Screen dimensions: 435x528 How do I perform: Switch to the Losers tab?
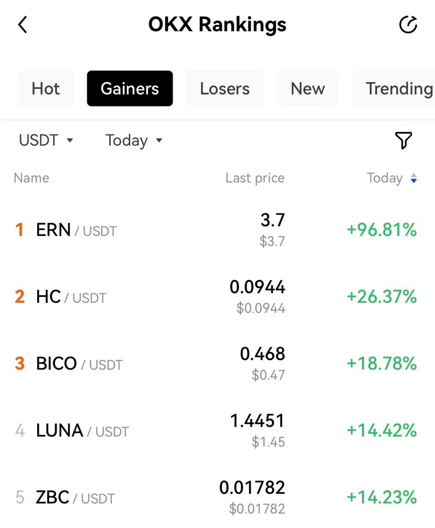[225, 89]
